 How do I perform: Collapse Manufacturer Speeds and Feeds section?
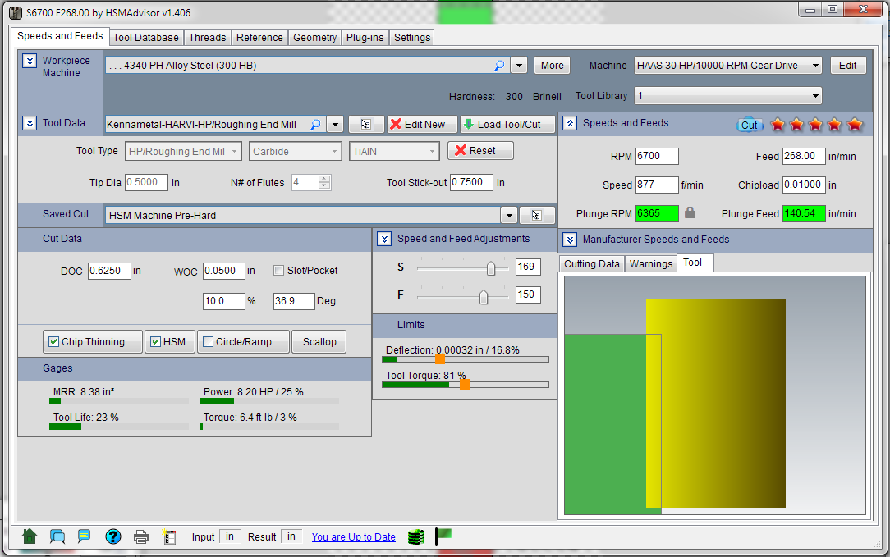[570, 240]
